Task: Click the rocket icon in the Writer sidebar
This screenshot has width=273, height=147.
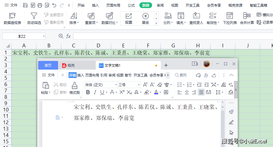Action: [231, 112]
